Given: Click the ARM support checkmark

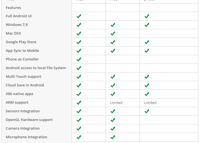Looking at the screenshot, I should 79,103.
